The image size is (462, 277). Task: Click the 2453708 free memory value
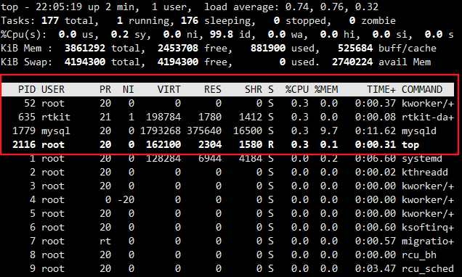(x=178, y=49)
